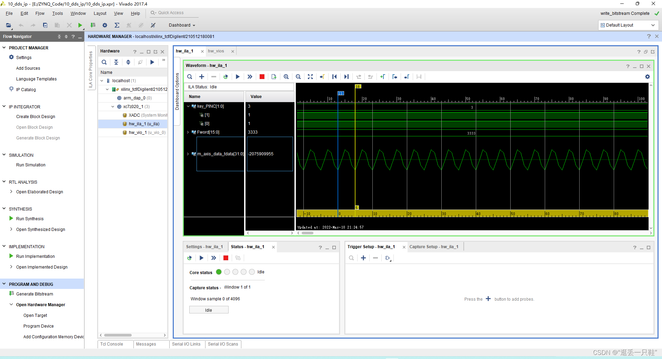Screen dimensions: 662x359
Task: Export ILA data icon in waveform toolbar
Action: click(x=274, y=77)
